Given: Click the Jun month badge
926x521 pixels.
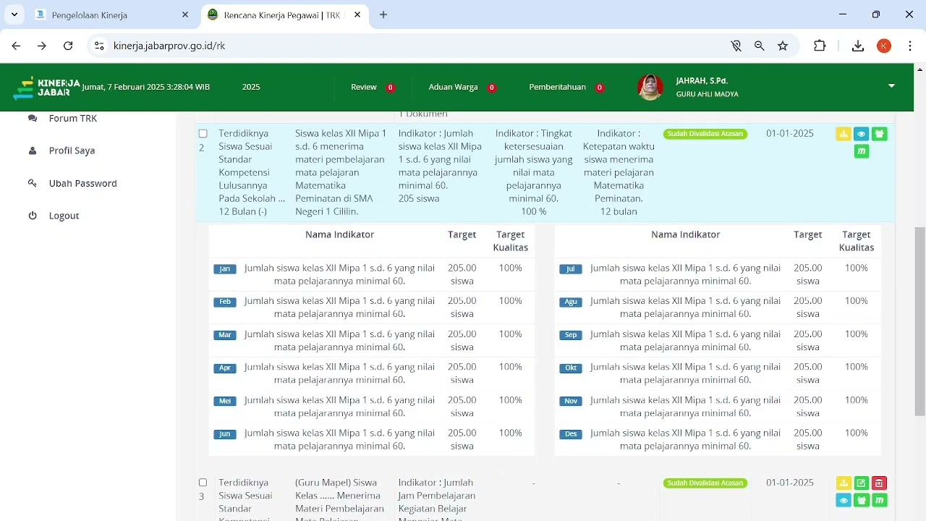Looking at the screenshot, I should click(x=225, y=434).
